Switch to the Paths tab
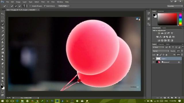The image size is (184, 103). tap(168, 44)
